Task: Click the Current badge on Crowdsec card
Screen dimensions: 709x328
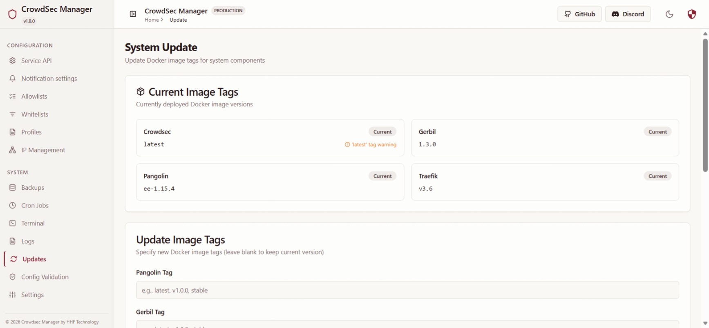Action: (x=382, y=132)
